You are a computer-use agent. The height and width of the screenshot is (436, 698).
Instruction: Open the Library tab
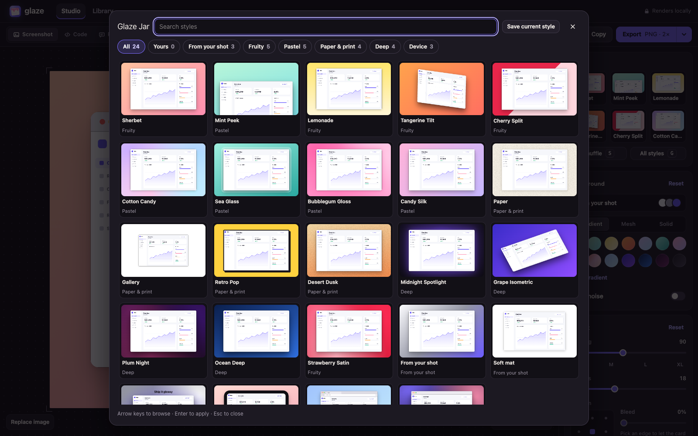pos(103,11)
